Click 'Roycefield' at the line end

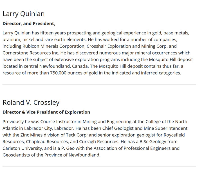point(174,135)
